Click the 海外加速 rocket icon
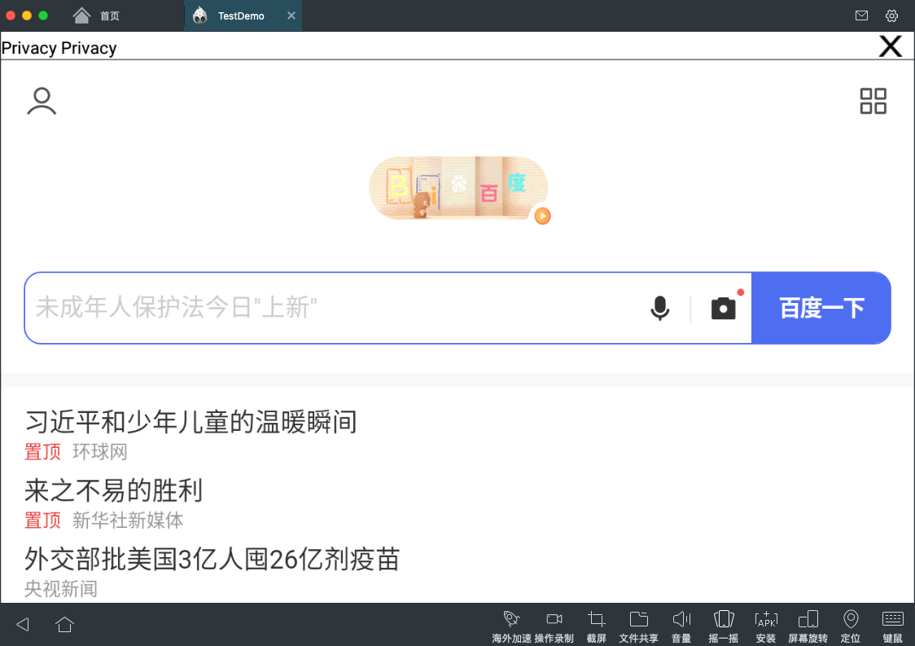Image resolution: width=915 pixels, height=646 pixels. coord(511,626)
